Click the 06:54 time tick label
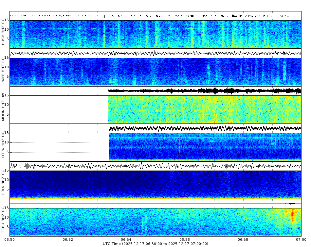The height and width of the screenshot is (247, 311). [125, 239]
